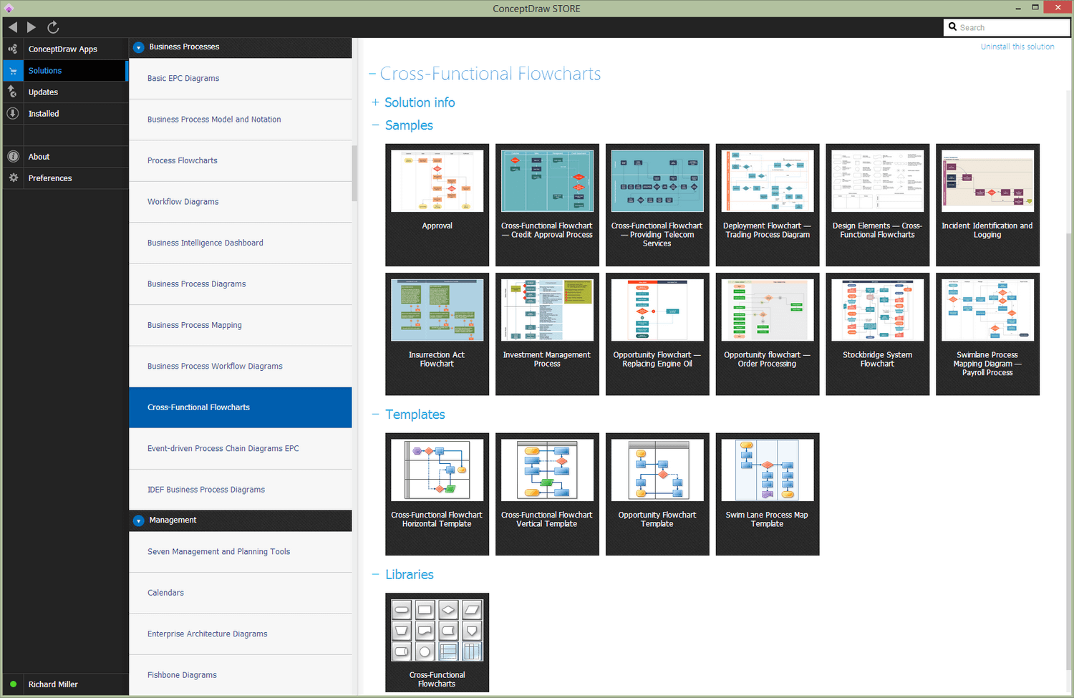
Task: Click the About info icon
Action: pos(13,156)
